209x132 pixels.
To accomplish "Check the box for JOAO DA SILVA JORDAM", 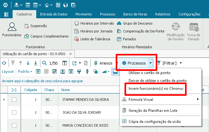I will [x=14, y=112].
